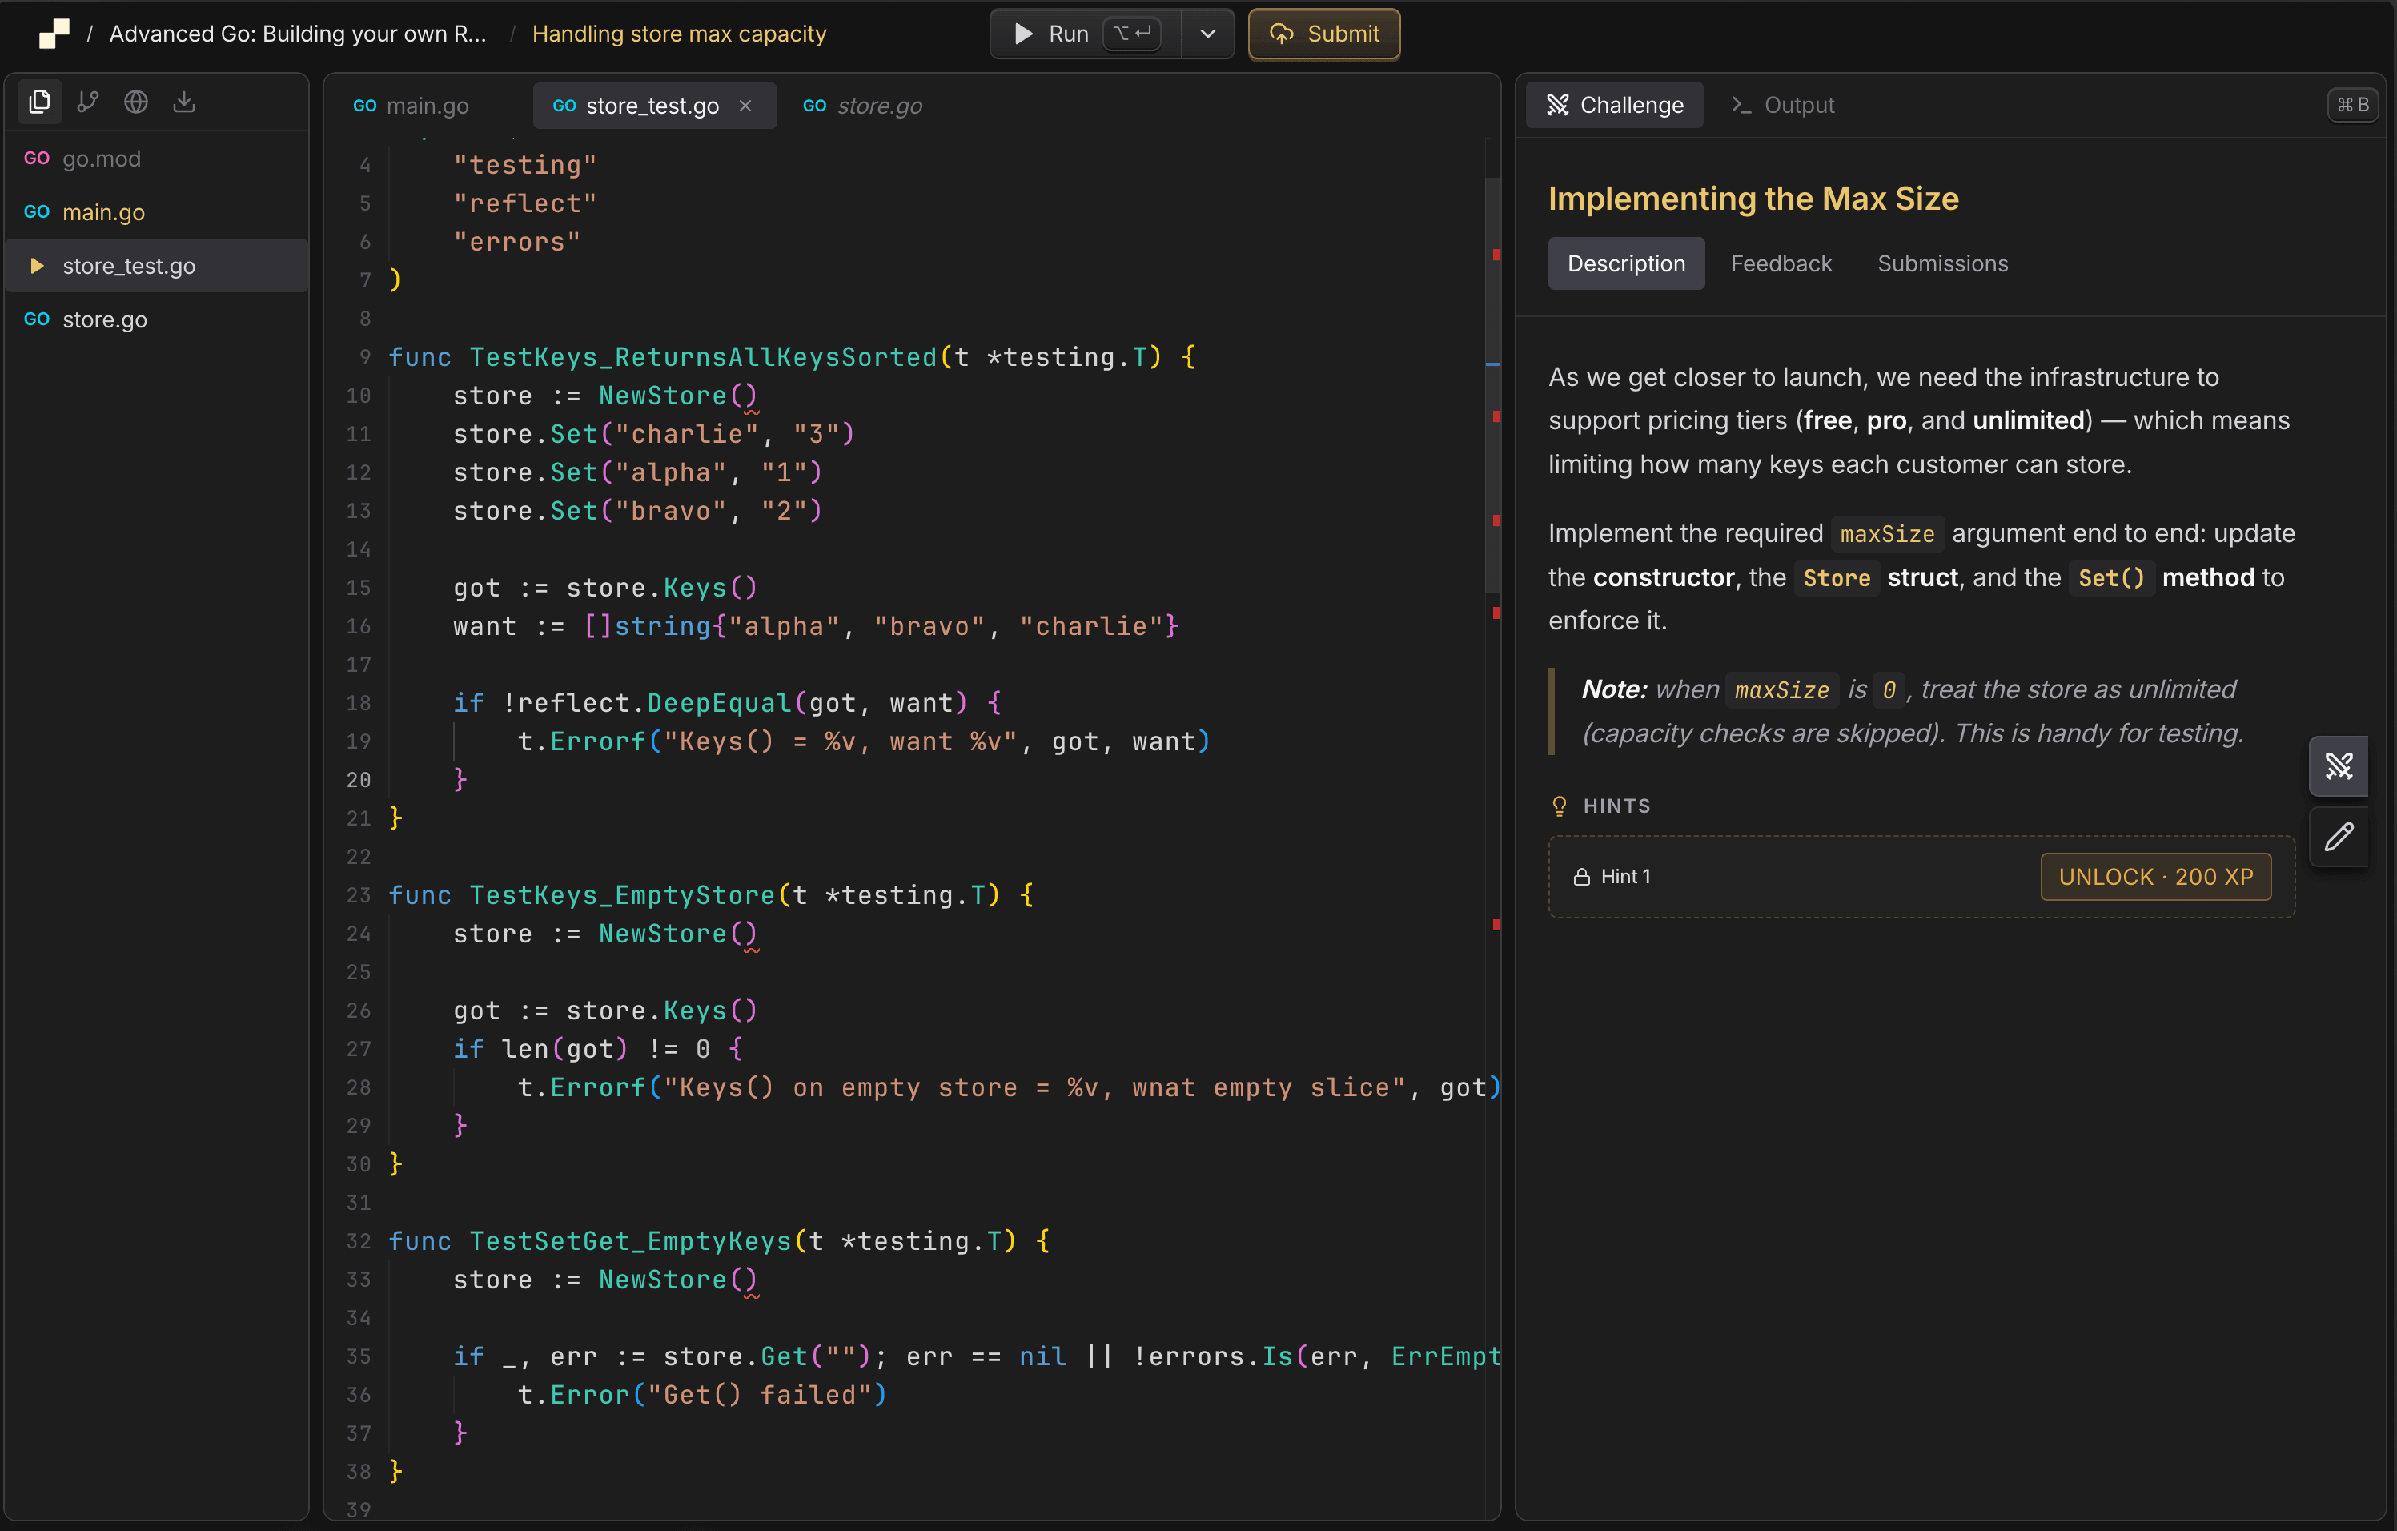Image resolution: width=2397 pixels, height=1531 pixels.
Task: Click the pencil edit floating button
Action: 2339,838
